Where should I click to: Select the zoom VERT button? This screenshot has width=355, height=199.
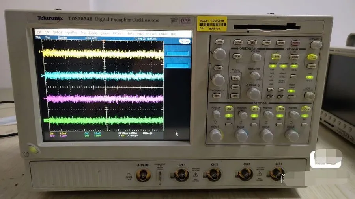(235, 96)
